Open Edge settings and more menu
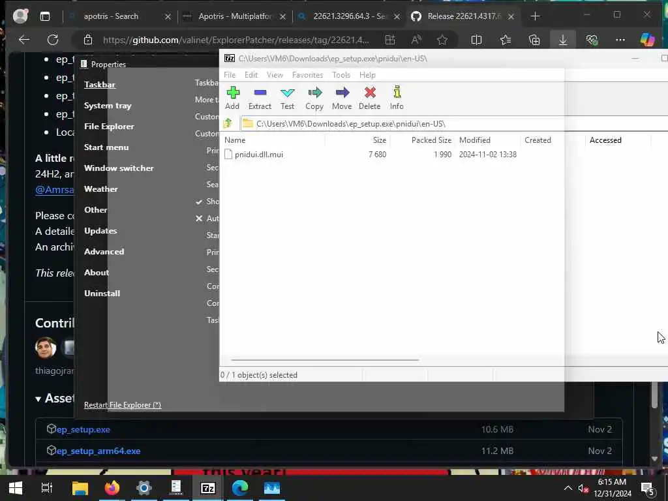Viewport: 668px width, 501px height. (x=620, y=40)
